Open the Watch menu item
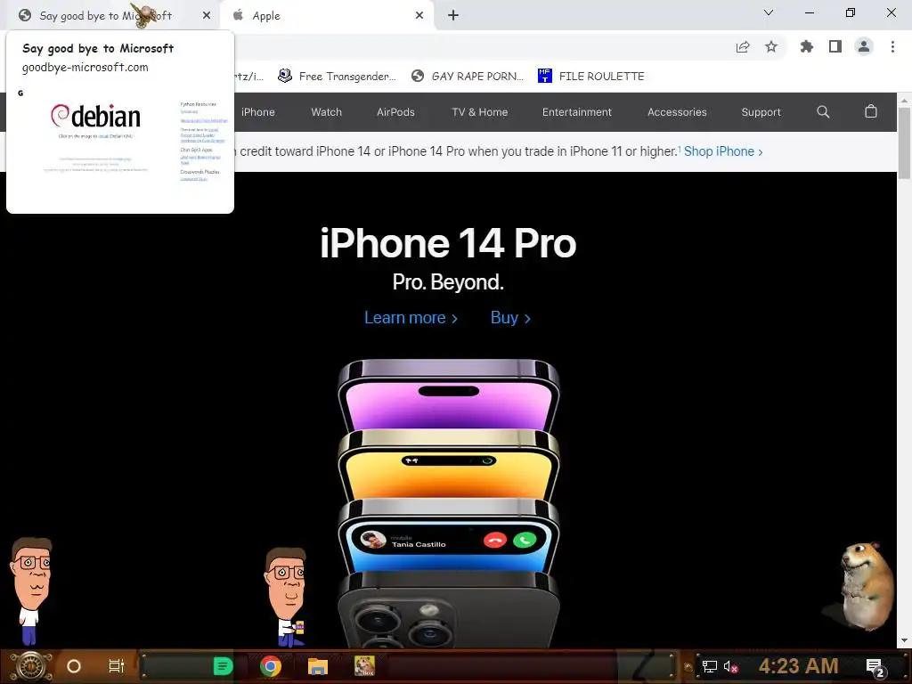The height and width of the screenshot is (684, 912). [x=326, y=112]
